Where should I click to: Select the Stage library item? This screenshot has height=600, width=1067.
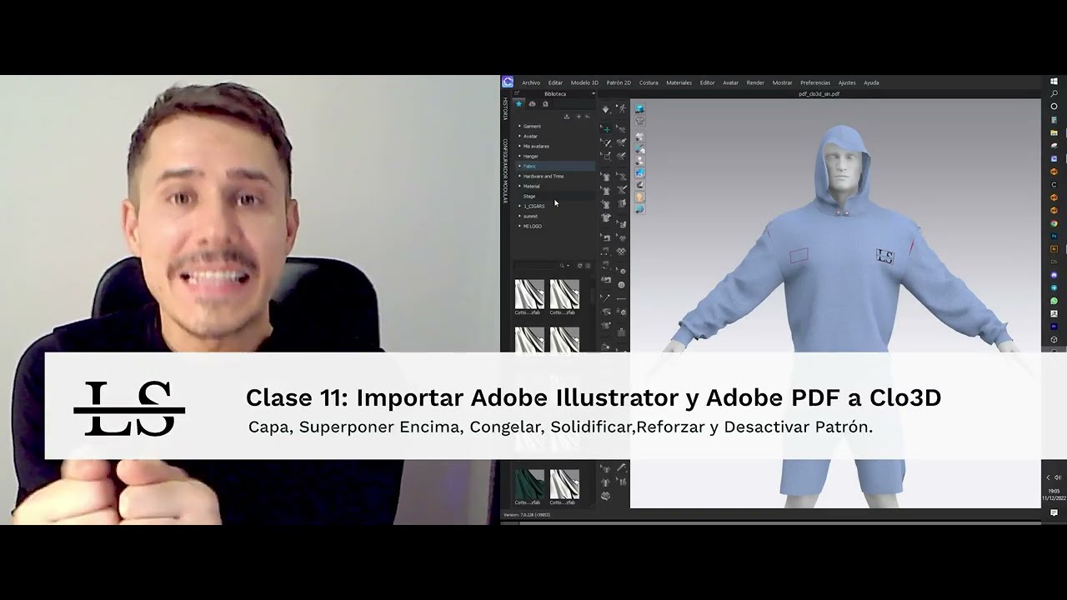pyautogui.click(x=529, y=196)
